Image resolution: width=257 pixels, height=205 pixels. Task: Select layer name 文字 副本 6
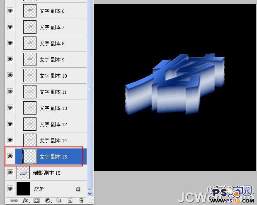click(x=52, y=11)
